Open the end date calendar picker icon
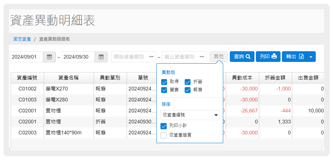 click(x=101, y=57)
